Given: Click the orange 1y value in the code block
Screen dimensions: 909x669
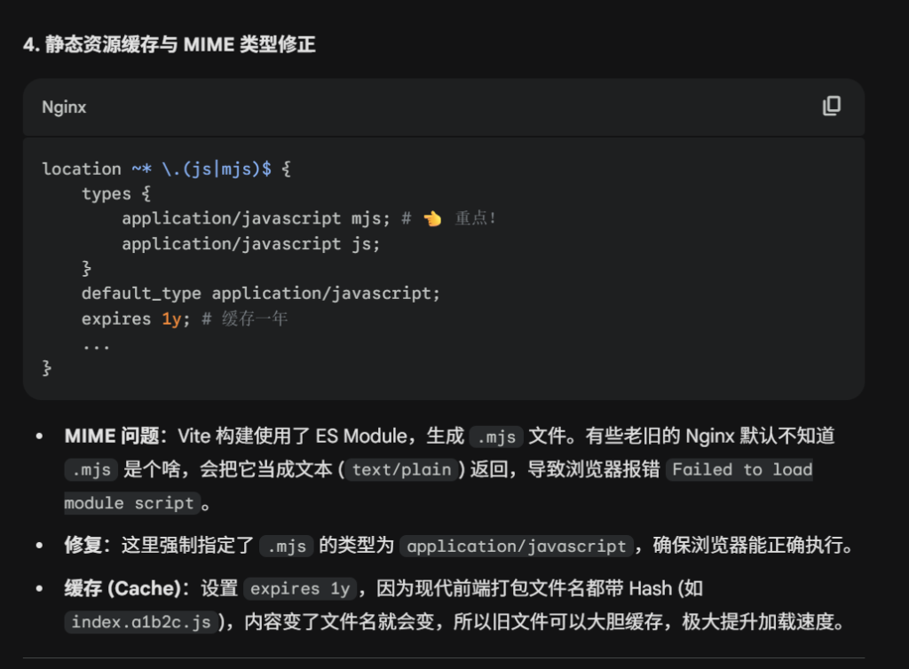Looking at the screenshot, I should pyautogui.click(x=171, y=319).
